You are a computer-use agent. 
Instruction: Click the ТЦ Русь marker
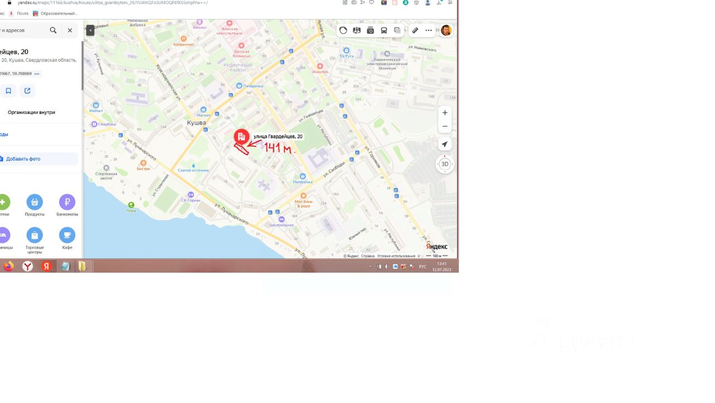pyautogui.click(x=346, y=50)
